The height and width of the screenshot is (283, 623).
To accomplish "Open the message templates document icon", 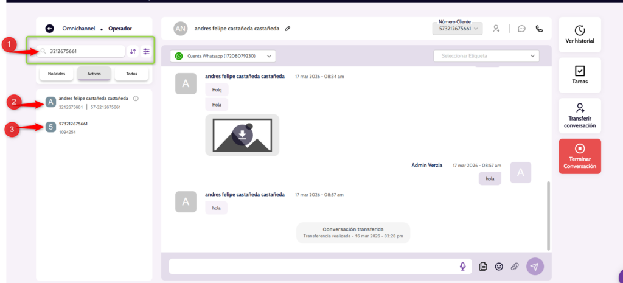I will [483, 267].
